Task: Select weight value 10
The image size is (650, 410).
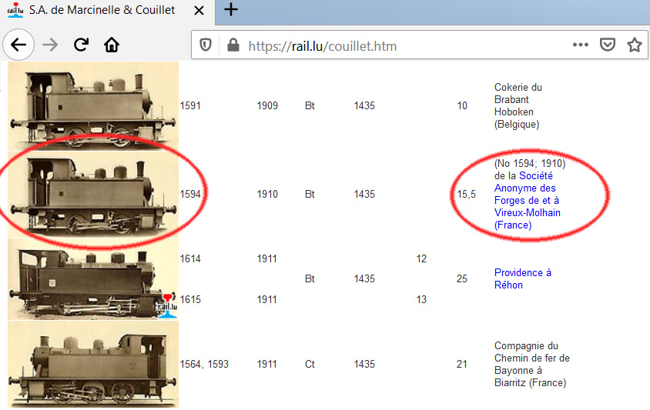Action: point(462,105)
